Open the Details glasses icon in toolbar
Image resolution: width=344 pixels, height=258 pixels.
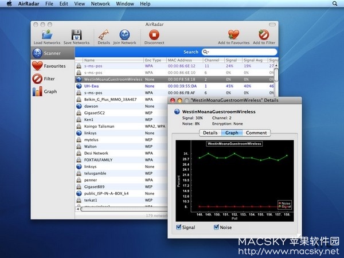pos(104,34)
